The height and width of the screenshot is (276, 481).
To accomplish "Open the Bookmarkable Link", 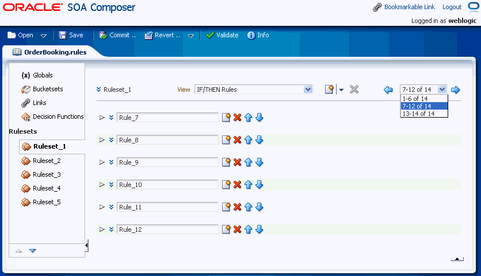I will 404,7.
